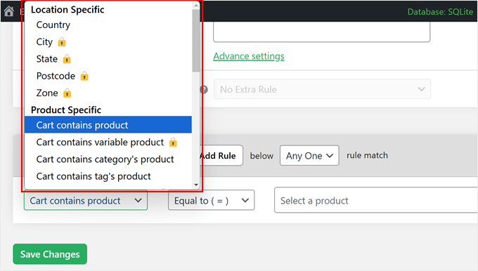Open Cart contains product condition dropdown
The height and width of the screenshot is (271, 478).
86,200
